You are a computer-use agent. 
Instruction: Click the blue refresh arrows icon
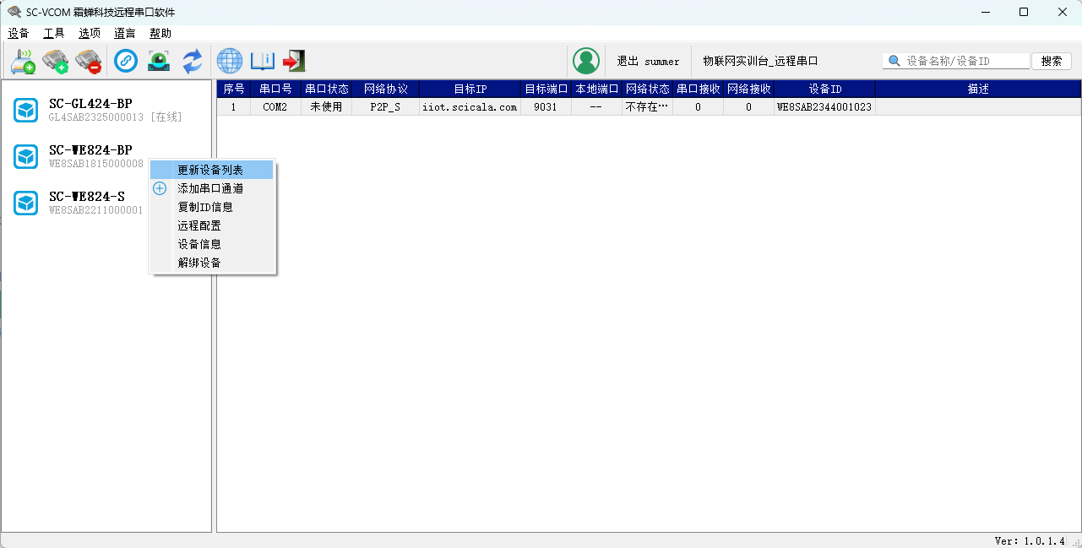pyautogui.click(x=193, y=61)
